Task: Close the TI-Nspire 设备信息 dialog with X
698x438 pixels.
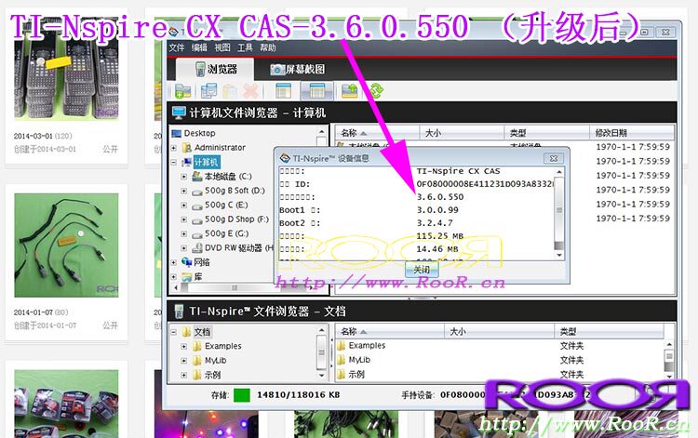Action: tap(554, 158)
